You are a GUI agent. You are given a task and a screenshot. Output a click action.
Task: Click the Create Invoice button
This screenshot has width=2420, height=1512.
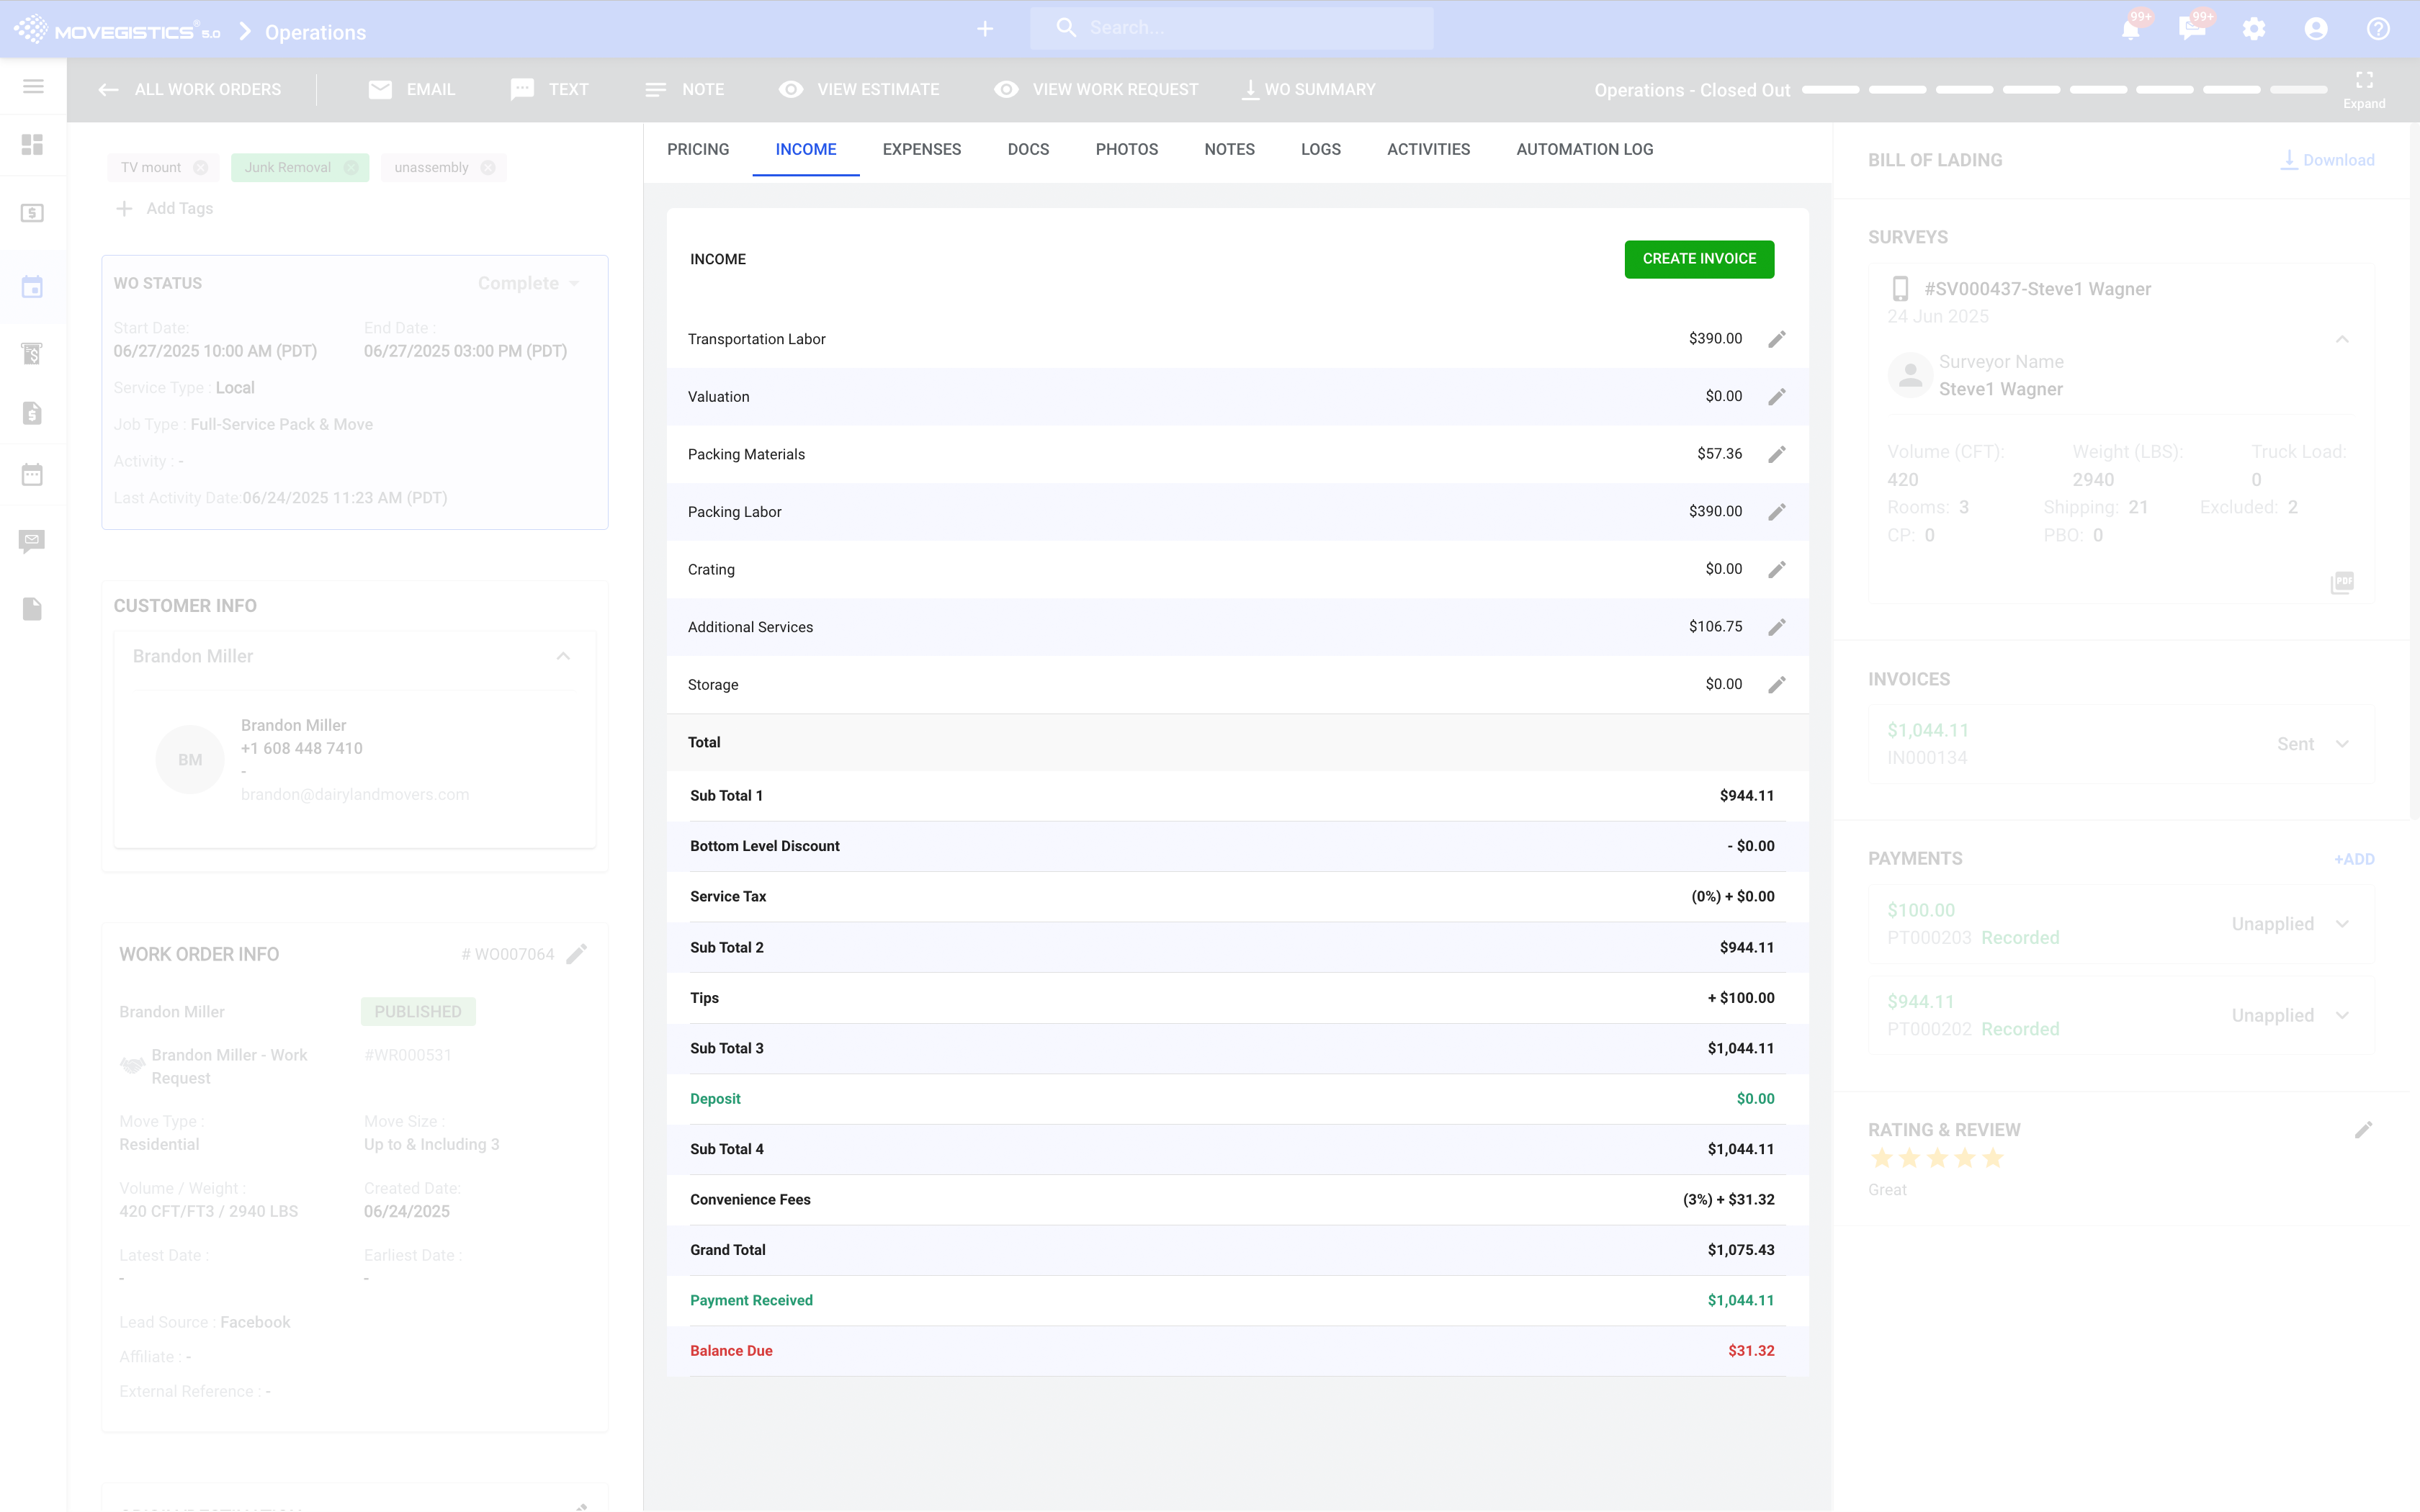tap(1698, 259)
